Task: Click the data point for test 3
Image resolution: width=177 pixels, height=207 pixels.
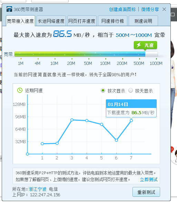Action: tap(72, 120)
